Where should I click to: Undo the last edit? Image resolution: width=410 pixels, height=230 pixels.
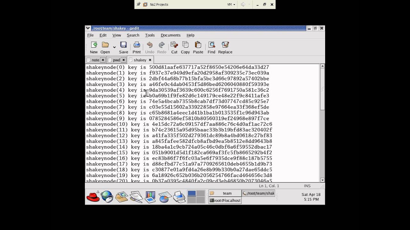[x=150, y=47]
